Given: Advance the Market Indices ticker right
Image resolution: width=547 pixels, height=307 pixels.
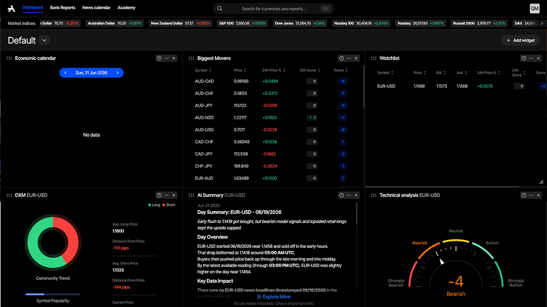Looking at the screenshot, I should 542,23.
